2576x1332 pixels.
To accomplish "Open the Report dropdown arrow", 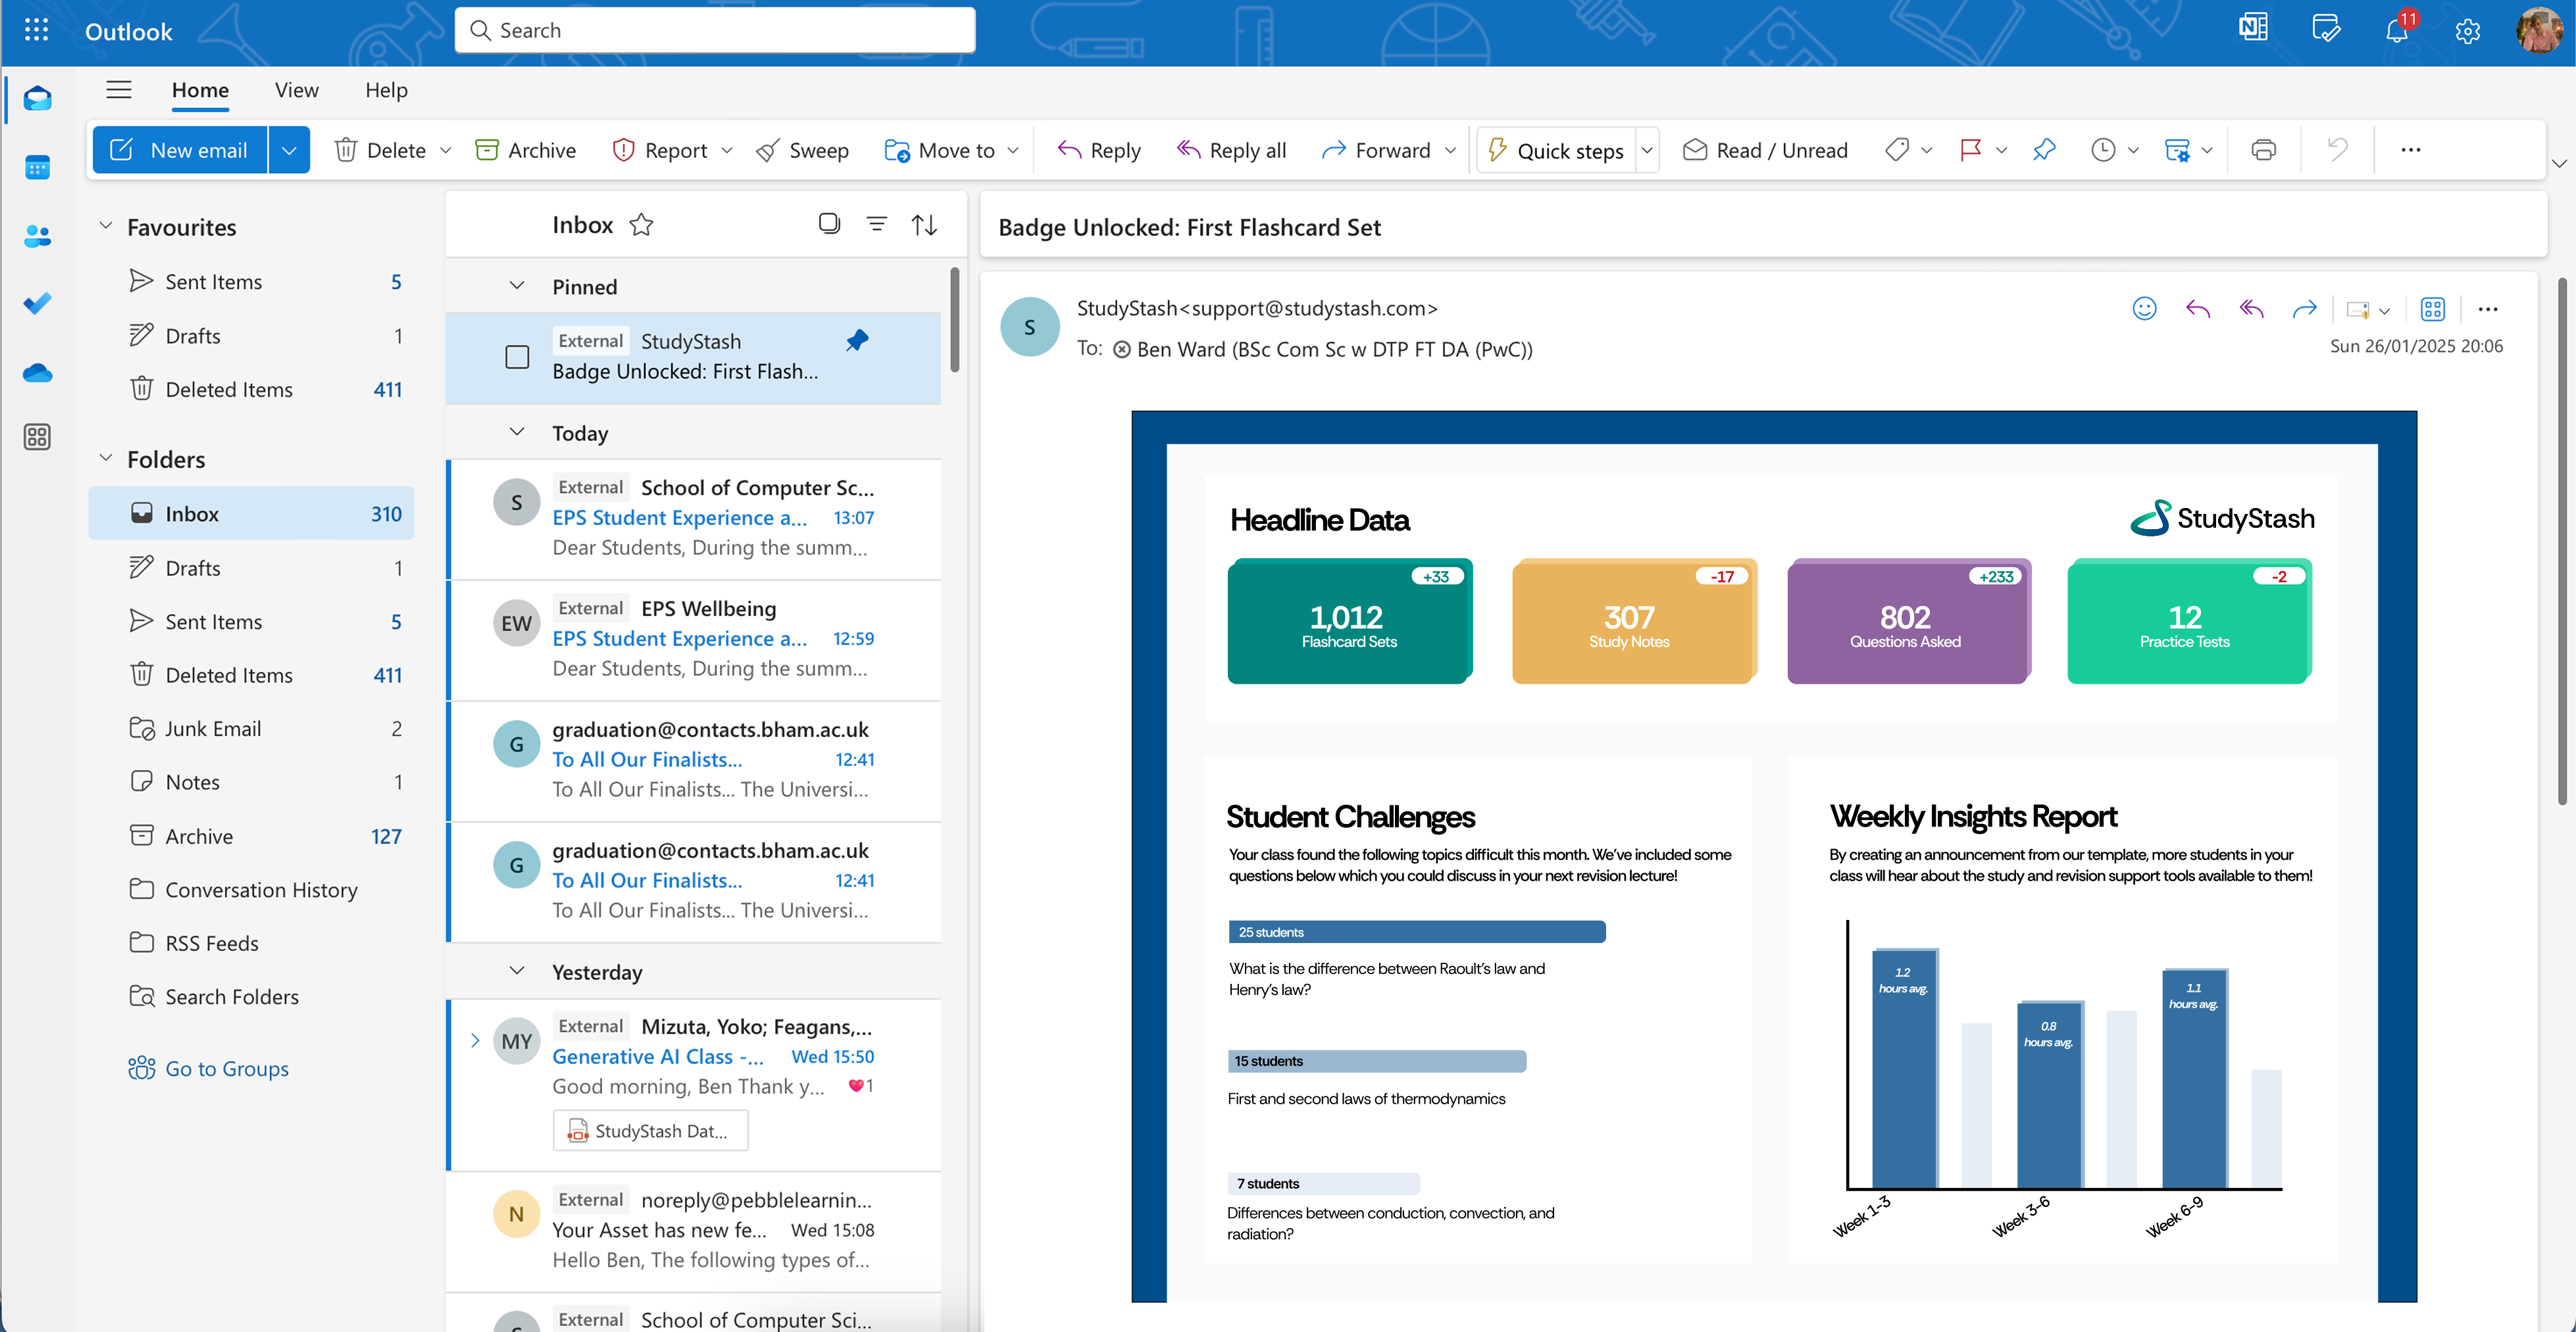I will click(x=727, y=150).
